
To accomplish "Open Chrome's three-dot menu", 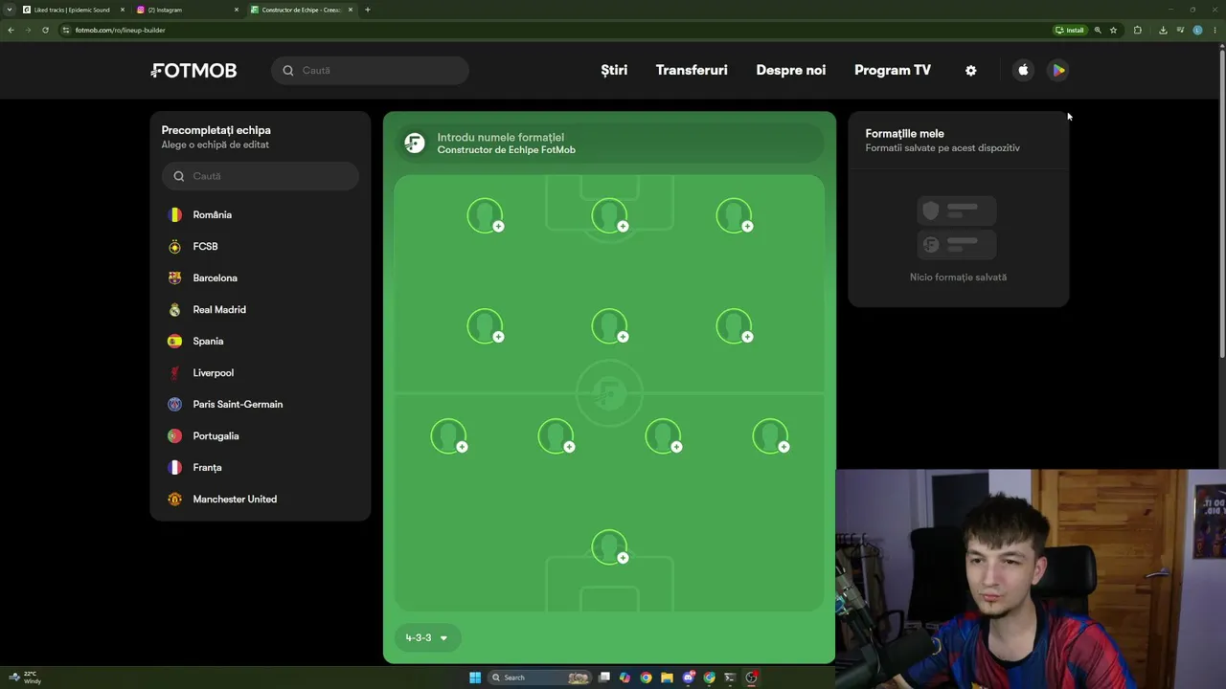I will [x=1214, y=30].
